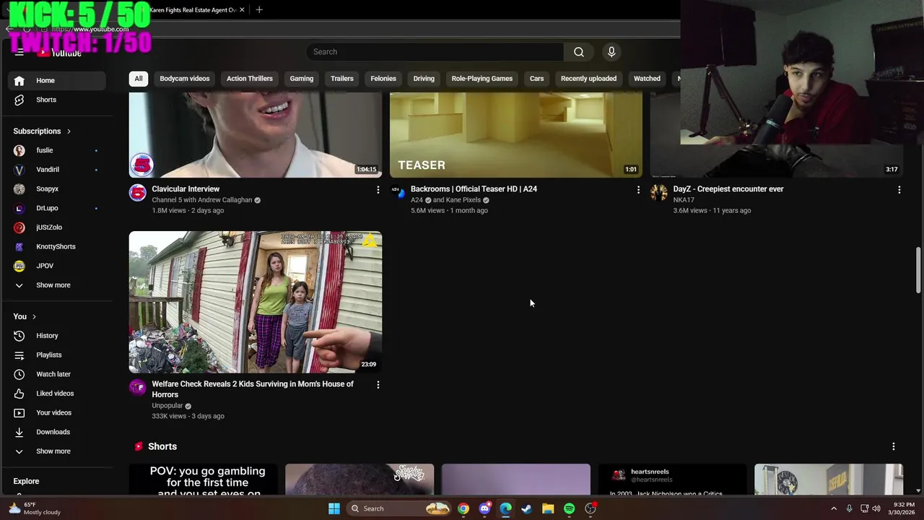Image resolution: width=924 pixels, height=520 pixels.
Task: Start voice search with microphone icon
Action: click(x=611, y=52)
